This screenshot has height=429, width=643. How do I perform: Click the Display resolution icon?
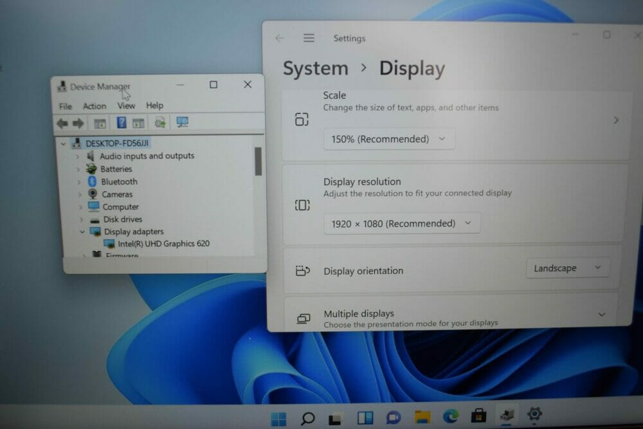[x=302, y=205]
